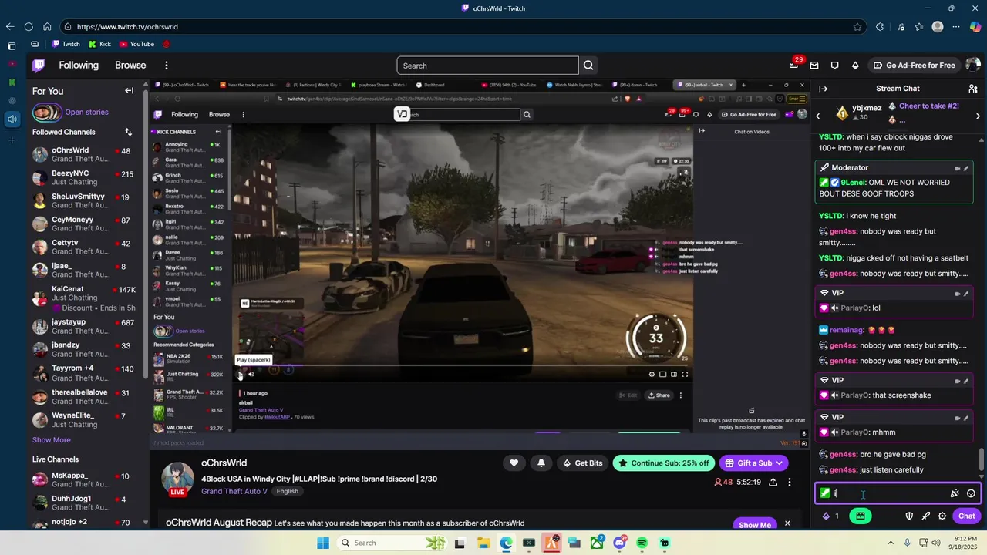
Task: Click the Kick icon in browser sidebar
Action: [x=12, y=82]
